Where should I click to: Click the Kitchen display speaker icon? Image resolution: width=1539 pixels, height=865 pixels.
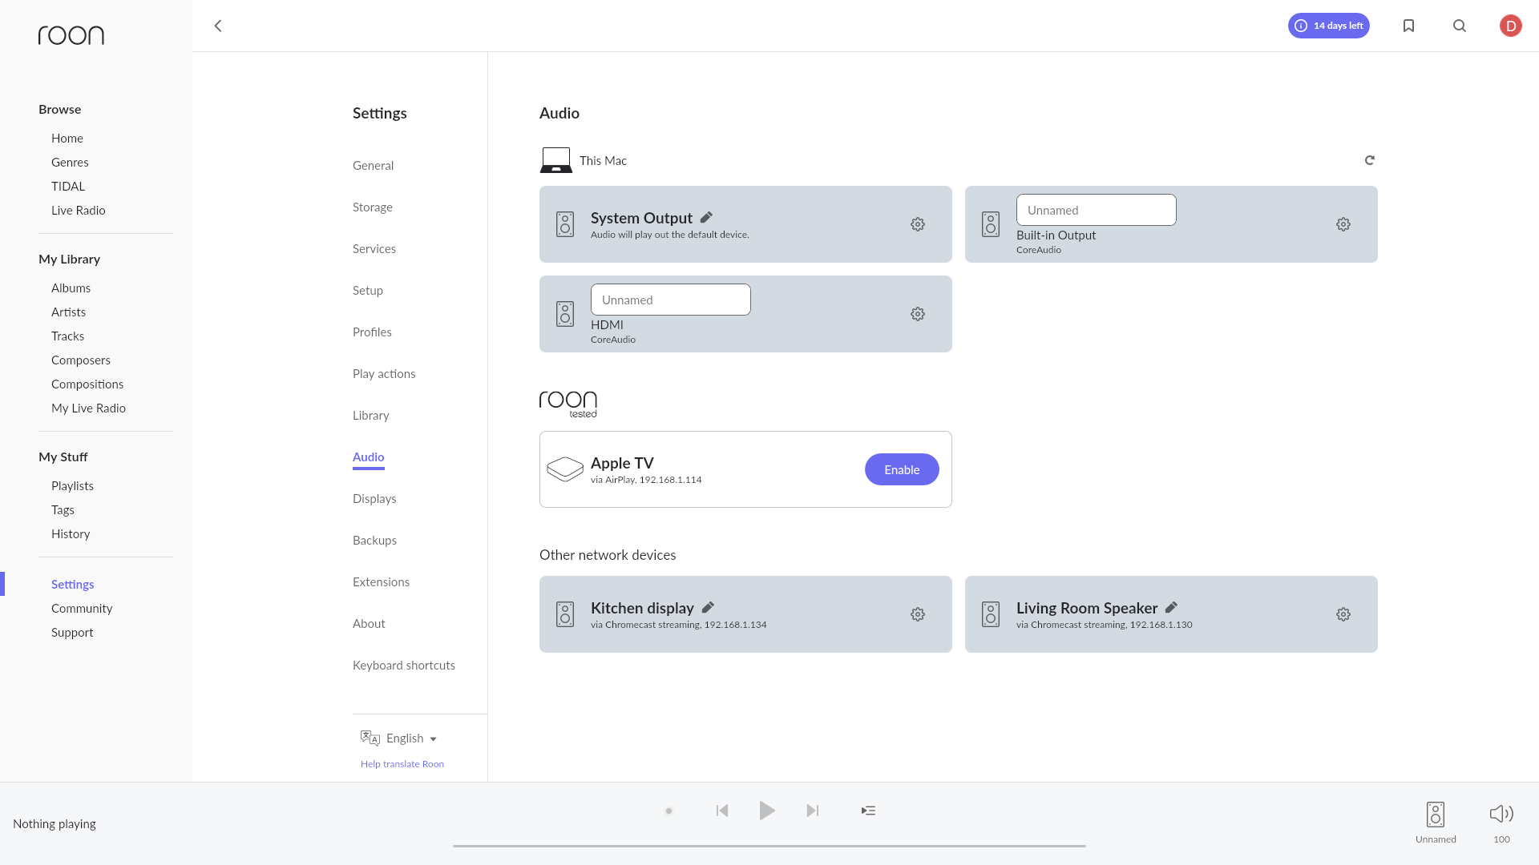(x=565, y=614)
